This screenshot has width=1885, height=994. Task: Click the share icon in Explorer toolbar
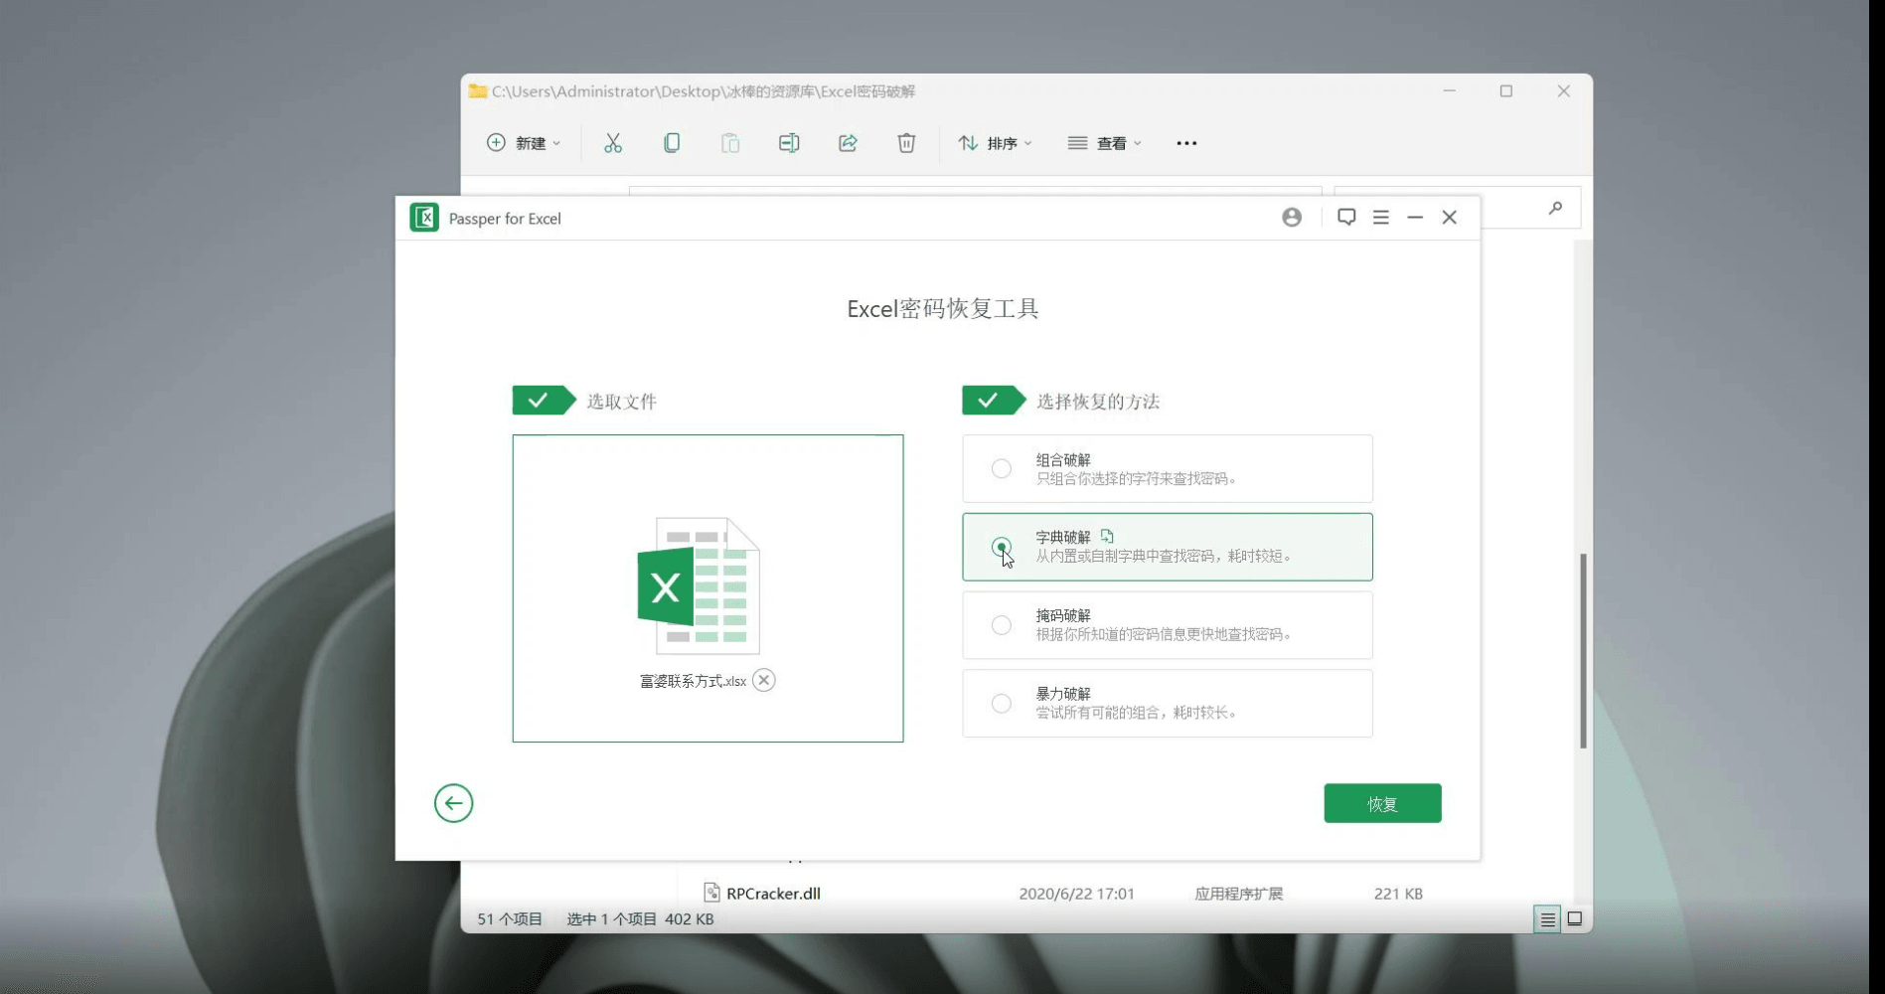[848, 143]
